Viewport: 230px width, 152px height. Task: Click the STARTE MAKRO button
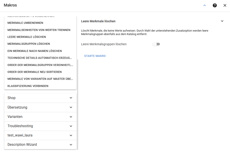tap(95, 56)
